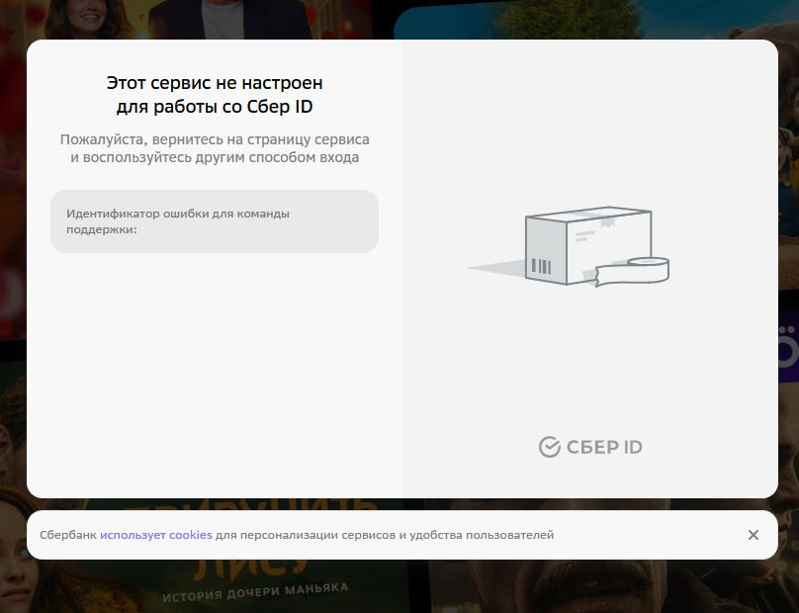Image resolution: width=799 pixels, height=613 pixels.
Task: Click the word 'Сбербанк' in cookie banner
Action: coord(68,535)
